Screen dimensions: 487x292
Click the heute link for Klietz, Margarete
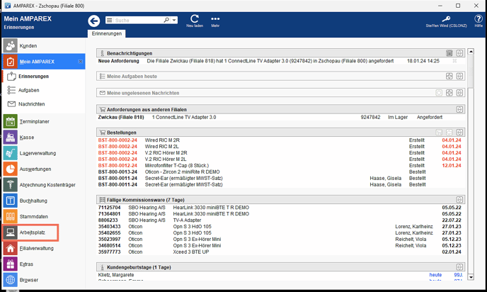[x=435, y=274]
